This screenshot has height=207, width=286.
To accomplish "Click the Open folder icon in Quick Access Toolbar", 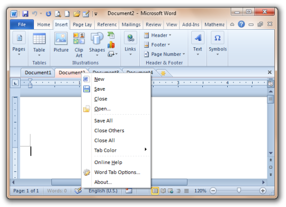I will click(77, 14).
